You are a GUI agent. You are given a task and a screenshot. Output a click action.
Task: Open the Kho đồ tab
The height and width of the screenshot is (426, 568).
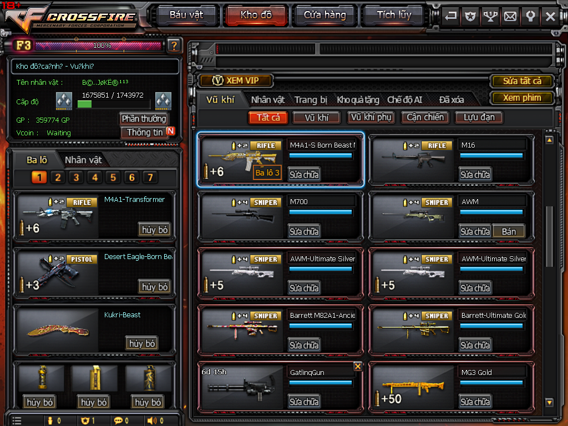[256, 15]
